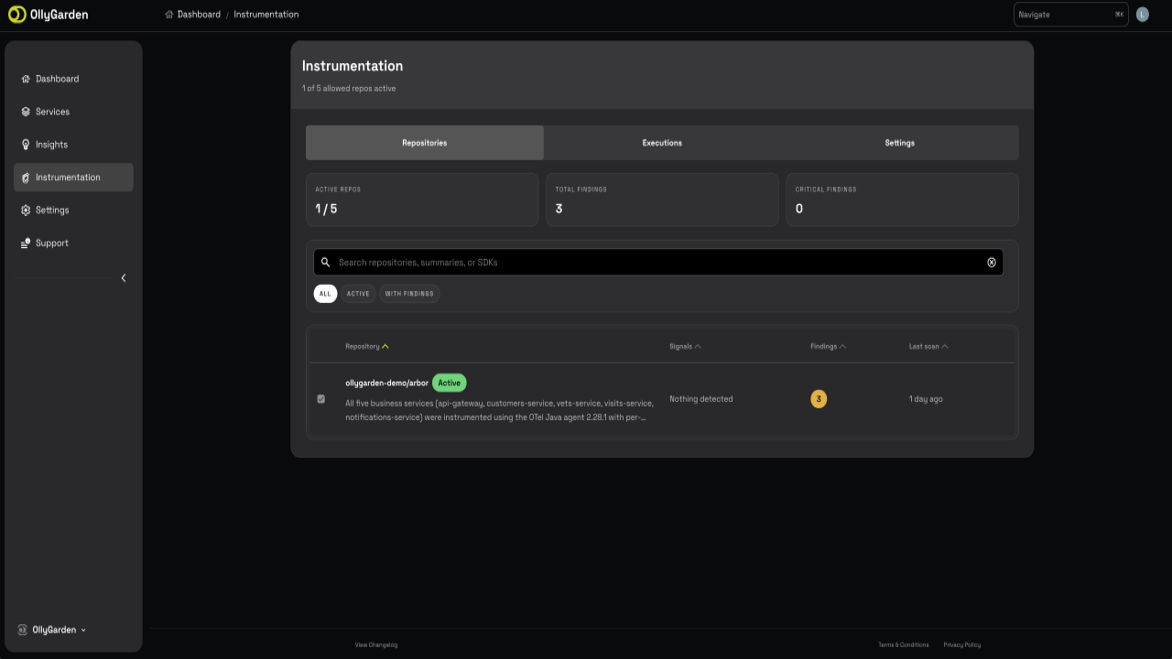Click the Critical Findings card
This screenshot has width=1172, height=659.
point(902,200)
